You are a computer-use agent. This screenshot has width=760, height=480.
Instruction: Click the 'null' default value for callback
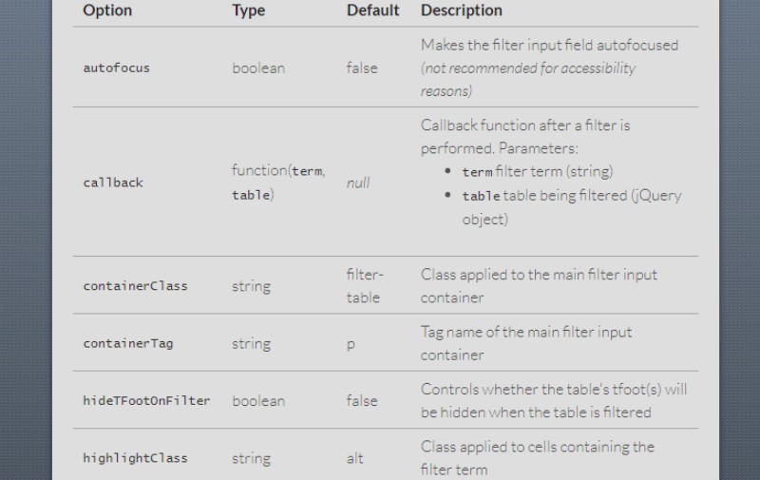(358, 182)
